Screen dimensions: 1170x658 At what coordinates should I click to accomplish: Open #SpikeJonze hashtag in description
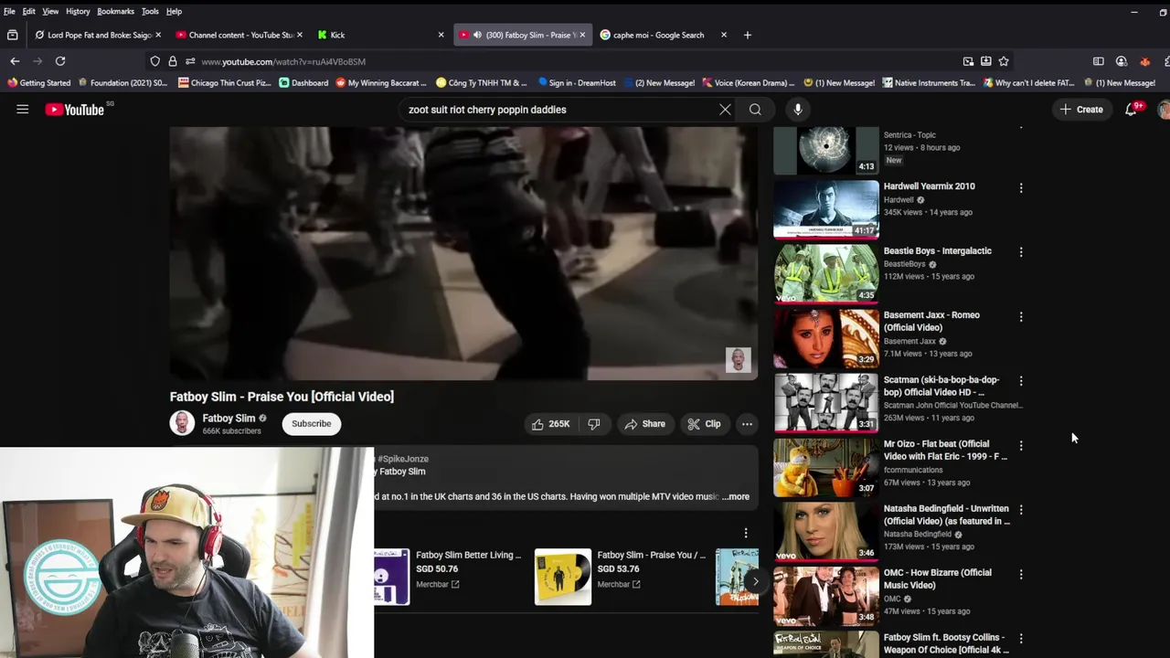point(403,459)
